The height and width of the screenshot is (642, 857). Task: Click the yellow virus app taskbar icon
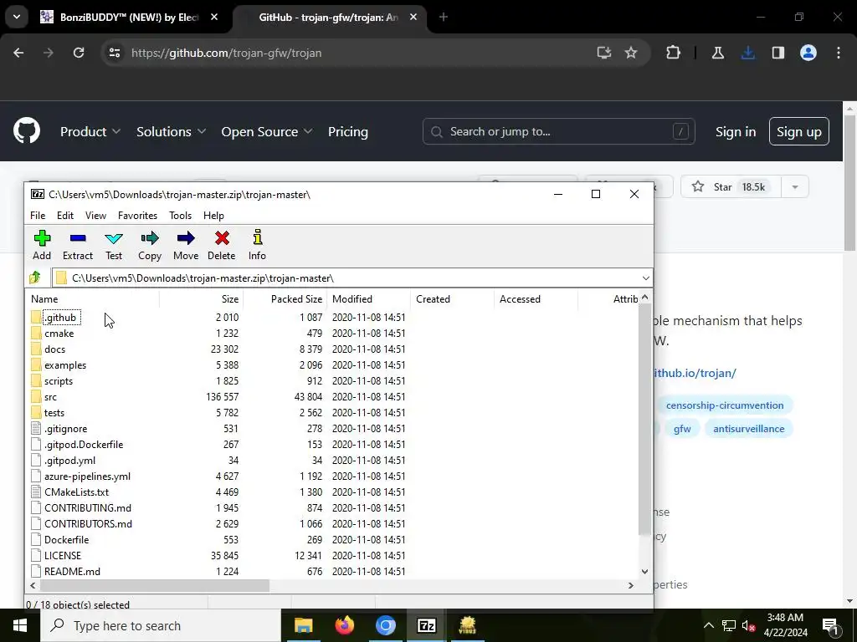(468, 625)
